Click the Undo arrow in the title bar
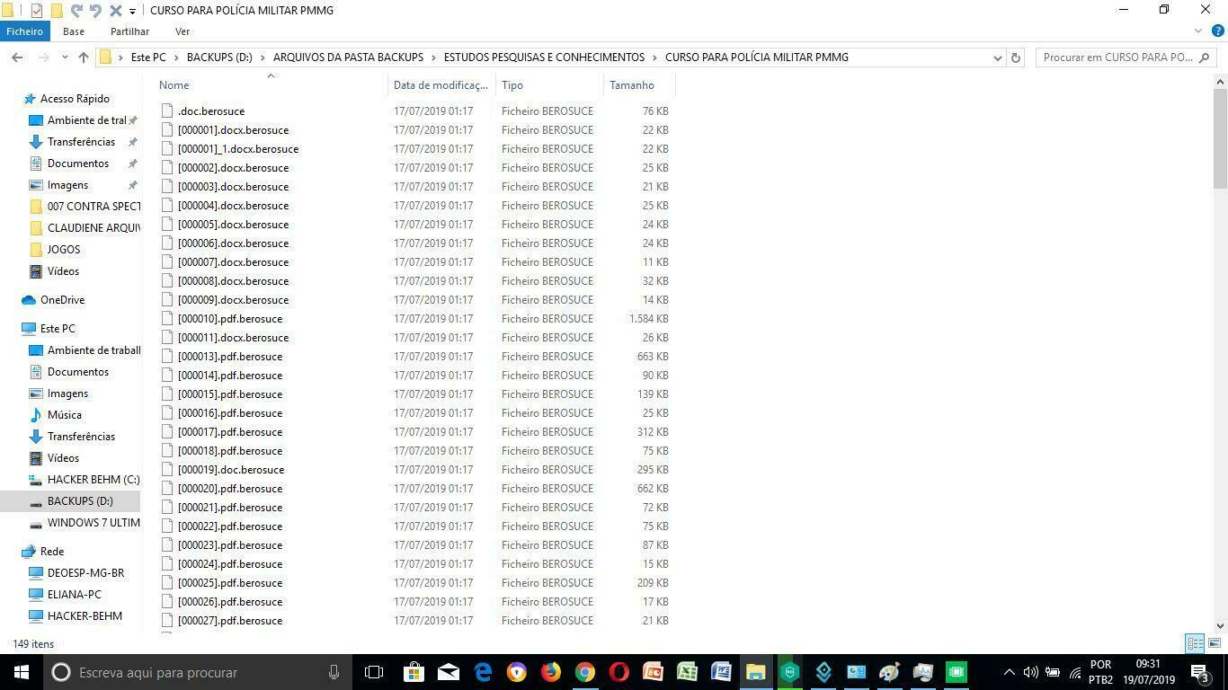 (76, 10)
